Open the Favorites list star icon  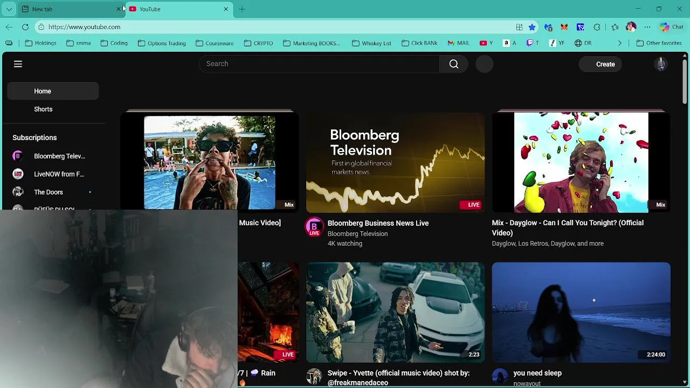tap(616, 27)
